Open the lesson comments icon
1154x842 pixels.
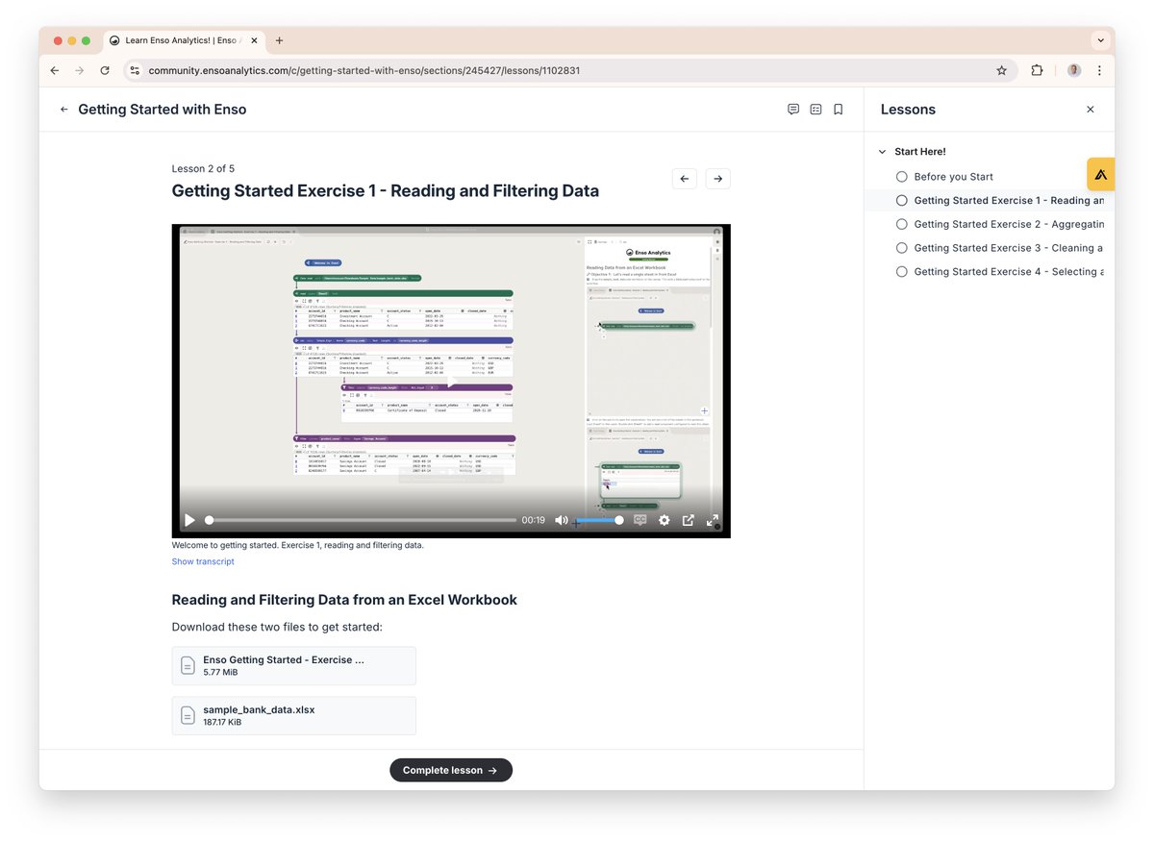(x=793, y=110)
